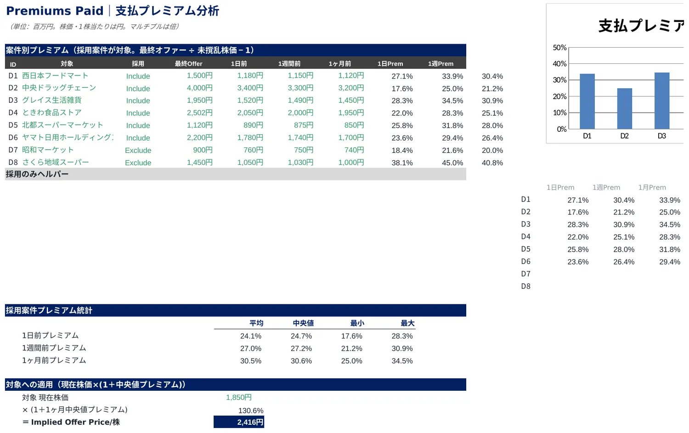Select the grey 採用のみヘルパー row
Viewport: 689px width, 433px height.
[x=236, y=174]
